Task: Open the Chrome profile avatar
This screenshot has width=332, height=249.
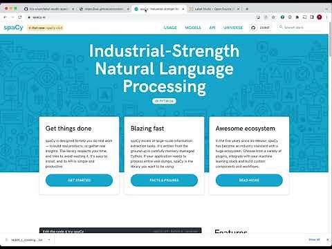Action: point(320,17)
